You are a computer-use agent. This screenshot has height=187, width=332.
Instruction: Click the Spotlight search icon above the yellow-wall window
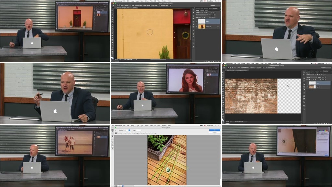pos(216,1)
